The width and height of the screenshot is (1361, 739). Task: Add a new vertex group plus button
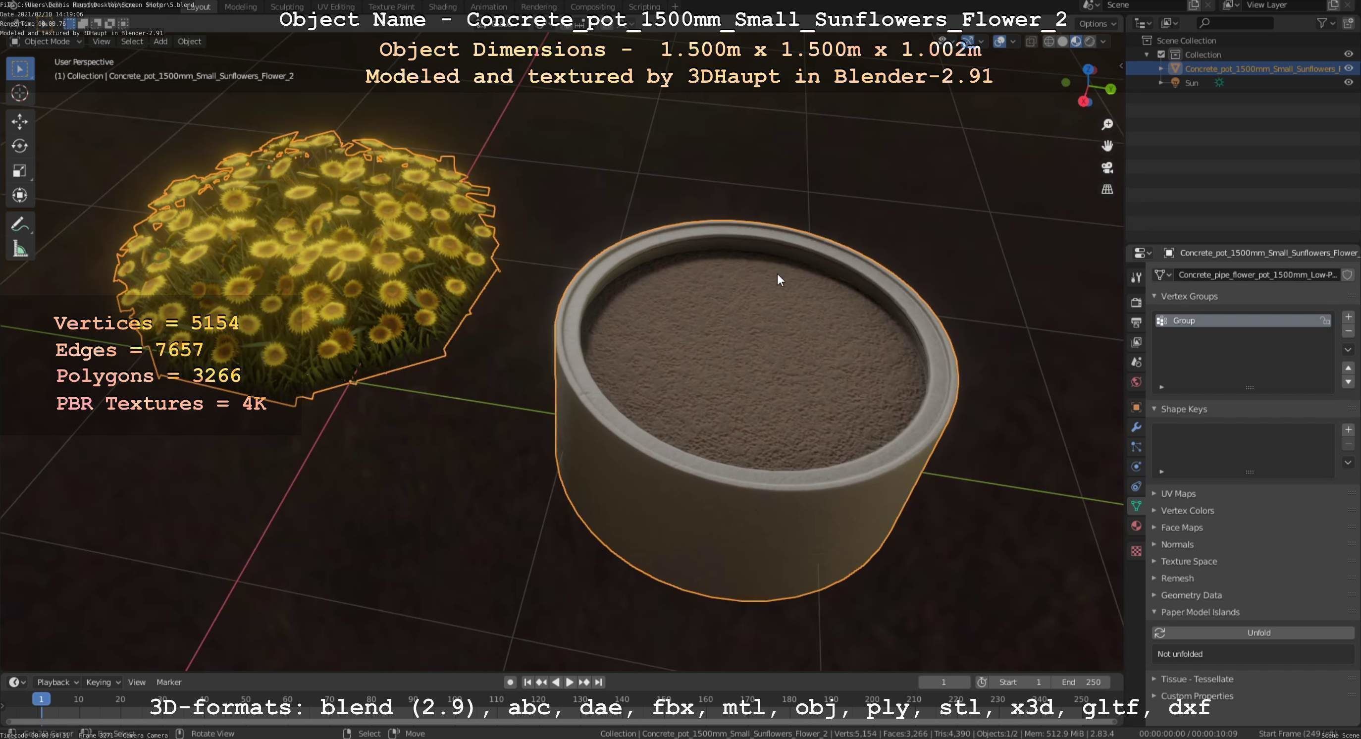coord(1348,317)
